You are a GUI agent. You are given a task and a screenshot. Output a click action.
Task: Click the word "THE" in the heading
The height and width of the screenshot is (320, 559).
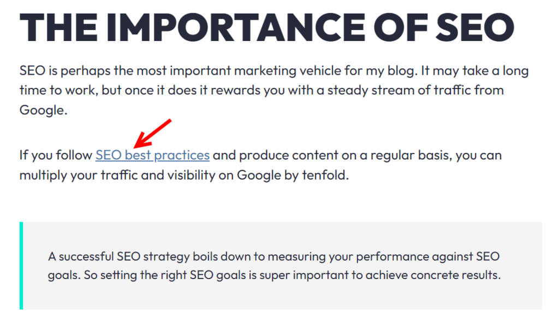point(58,27)
